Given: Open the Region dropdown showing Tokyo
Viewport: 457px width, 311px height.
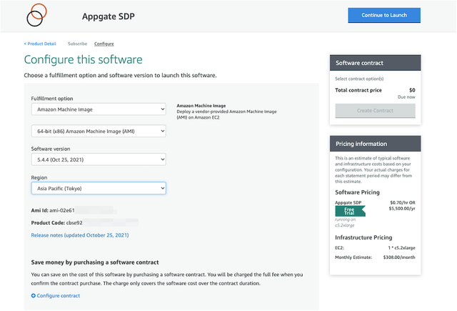Looking at the screenshot, I should [99, 189].
